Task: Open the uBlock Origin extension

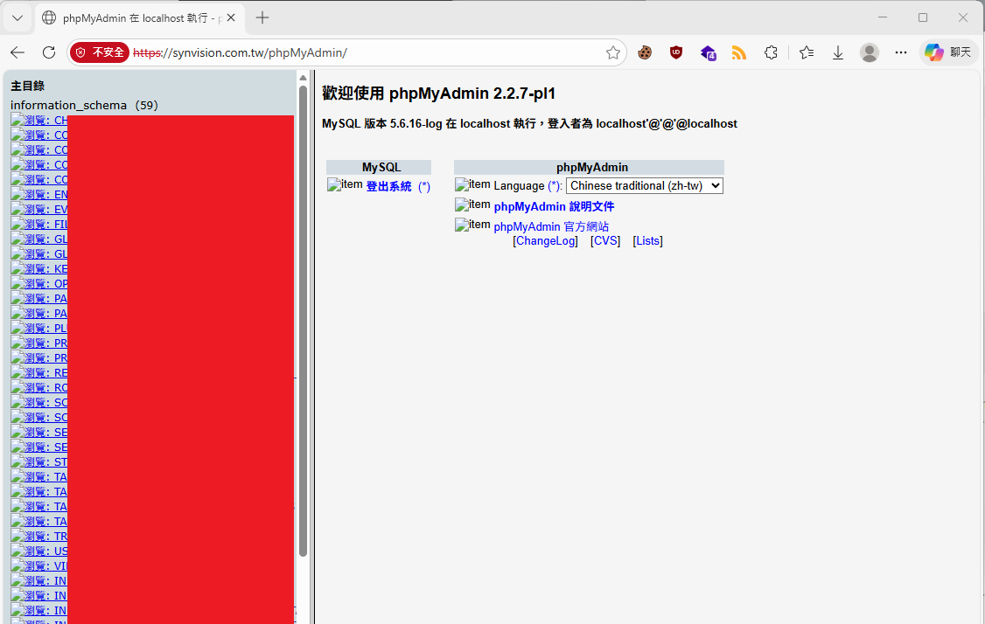Action: pyautogui.click(x=676, y=52)
